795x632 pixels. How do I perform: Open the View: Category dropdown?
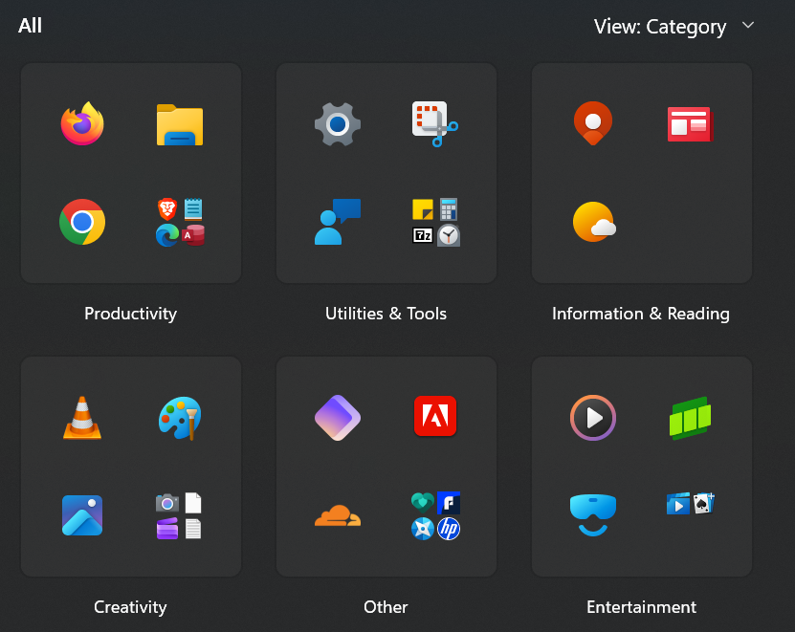click(674, 27)
